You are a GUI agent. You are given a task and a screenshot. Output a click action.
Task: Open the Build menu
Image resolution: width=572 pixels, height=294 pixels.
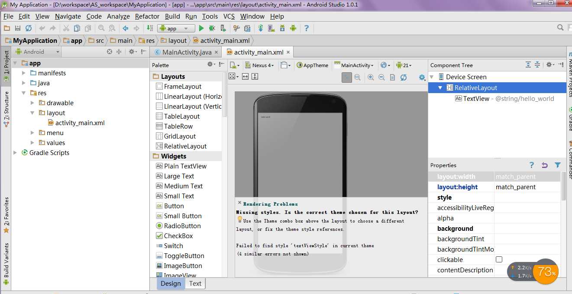tap(172, 16)
